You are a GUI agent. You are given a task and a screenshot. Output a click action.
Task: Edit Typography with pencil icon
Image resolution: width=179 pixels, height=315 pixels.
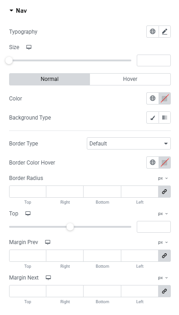pos(165,31)
